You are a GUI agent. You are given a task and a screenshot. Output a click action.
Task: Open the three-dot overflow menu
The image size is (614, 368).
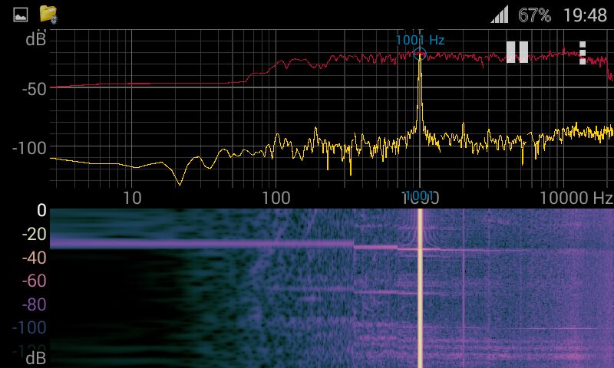(x=583, y=52)
